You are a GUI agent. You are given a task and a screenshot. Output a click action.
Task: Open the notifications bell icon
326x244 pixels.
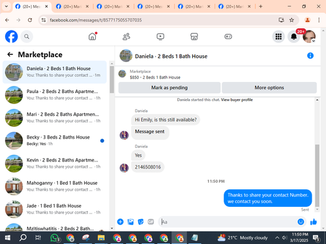(293, 36)
